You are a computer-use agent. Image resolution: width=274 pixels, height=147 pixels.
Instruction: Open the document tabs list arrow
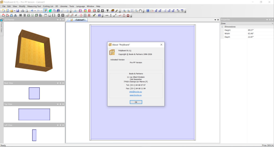coord(215,20)
